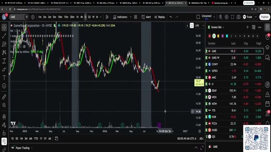Expand the favorite indicators dropdown arrow

131,17
